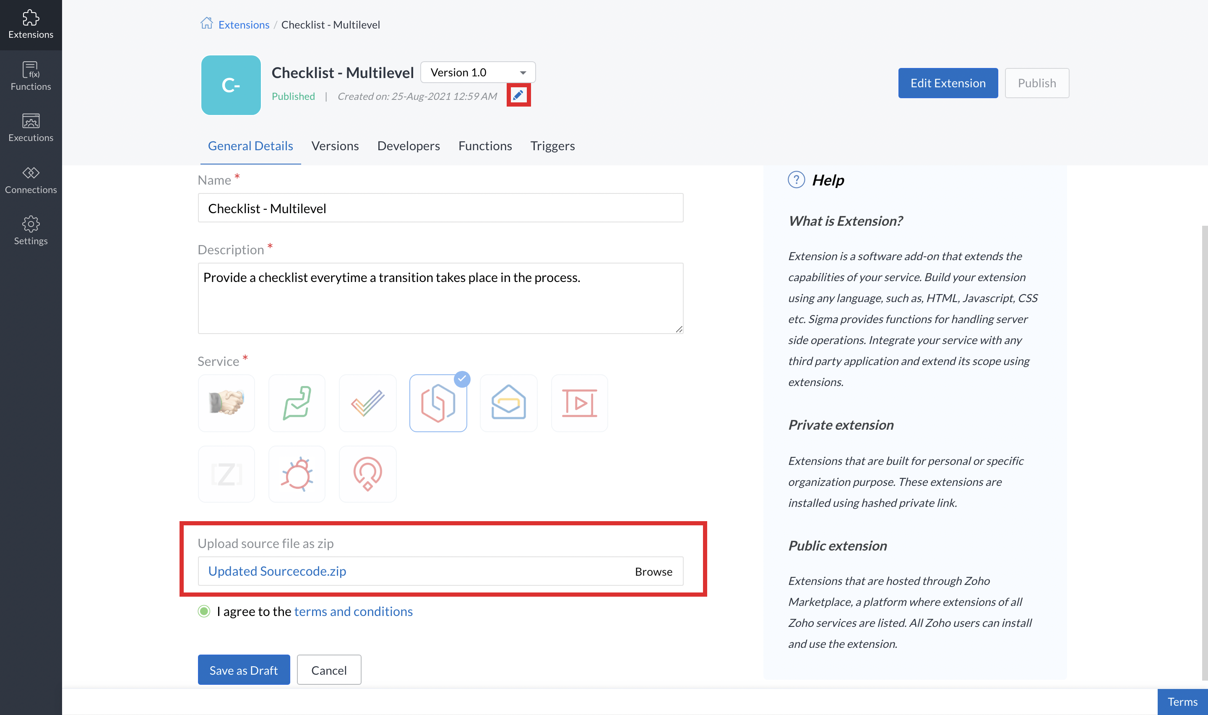Switch to the Versions tab
Image resolution: width=1208 pixels, height=715 pixels.
335,146
